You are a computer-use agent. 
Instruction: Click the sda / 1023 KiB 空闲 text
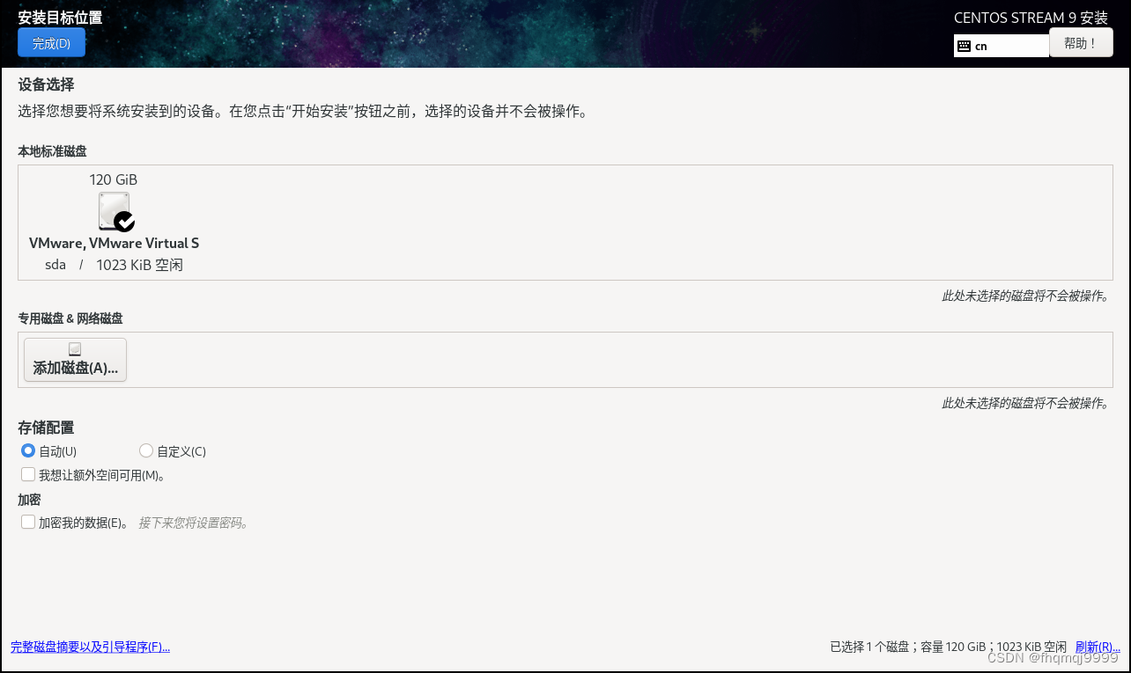pyautogui.click(x=114, y=265)
